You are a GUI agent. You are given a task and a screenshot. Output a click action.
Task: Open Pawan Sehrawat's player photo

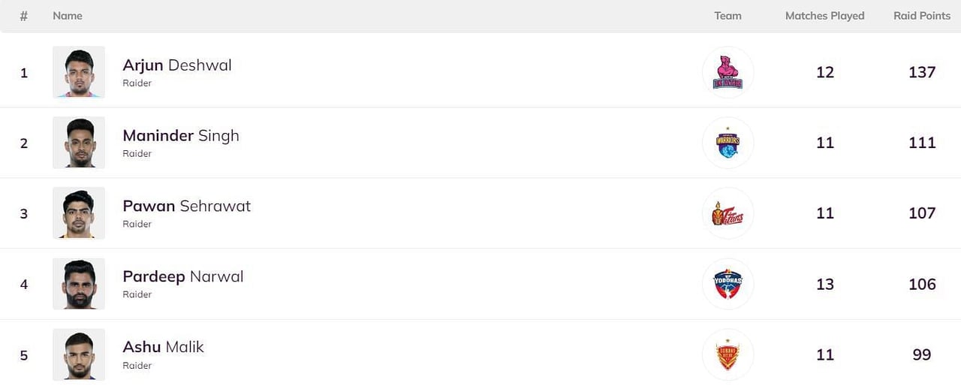(79, 213)
